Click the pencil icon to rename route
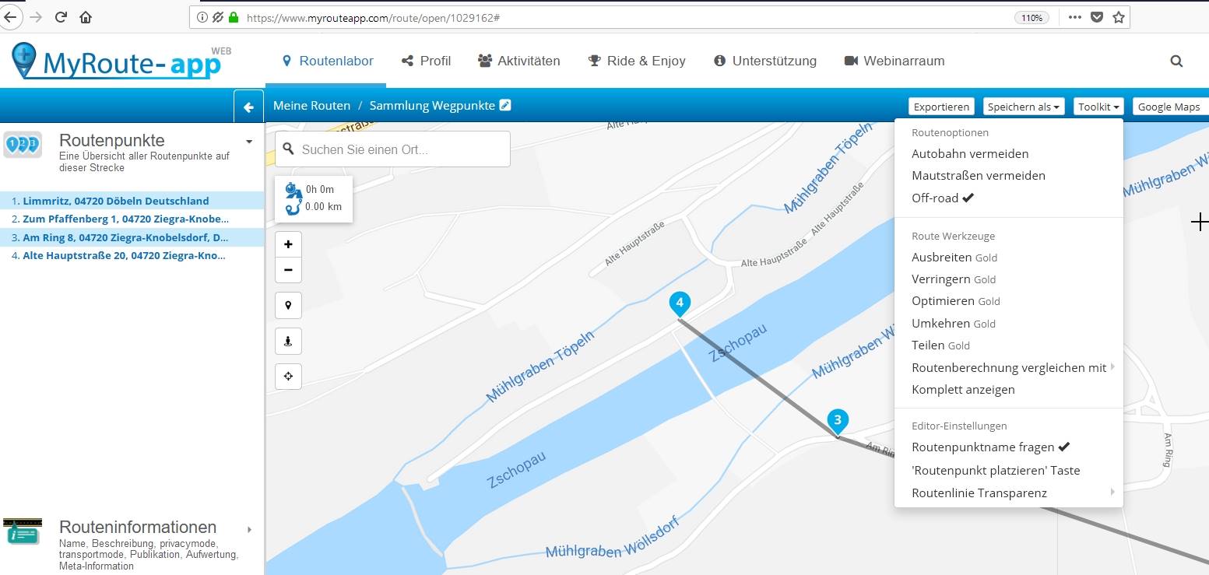1209x575 pixels. pyautogui.click(x=505, y=105)
